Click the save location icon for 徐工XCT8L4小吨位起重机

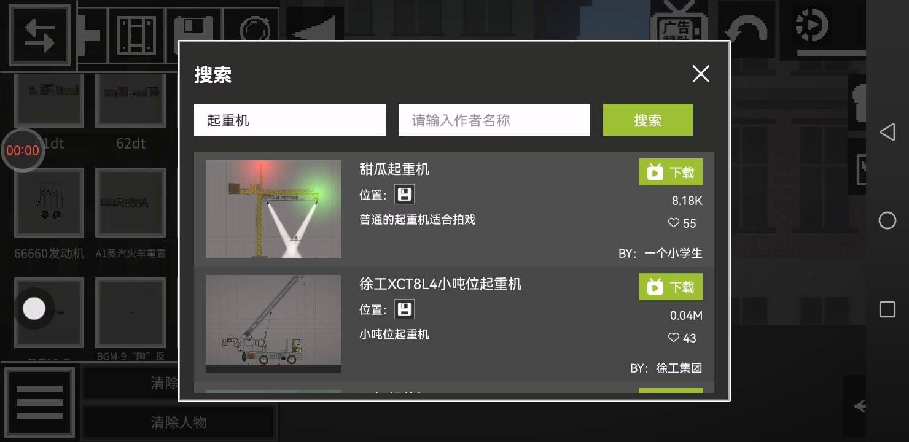click(404, 309)
